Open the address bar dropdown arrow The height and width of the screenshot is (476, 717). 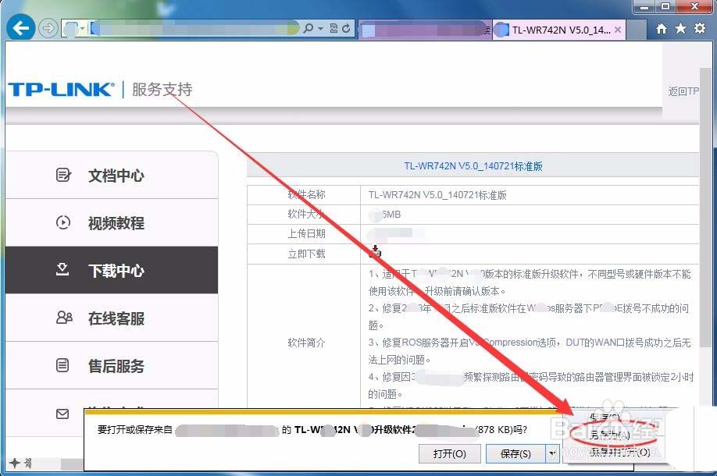[320, 28]
